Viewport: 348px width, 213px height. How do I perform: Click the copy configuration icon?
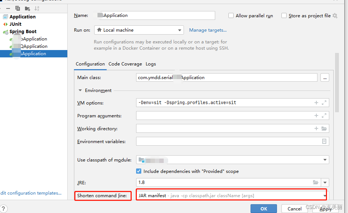(18, 8)
